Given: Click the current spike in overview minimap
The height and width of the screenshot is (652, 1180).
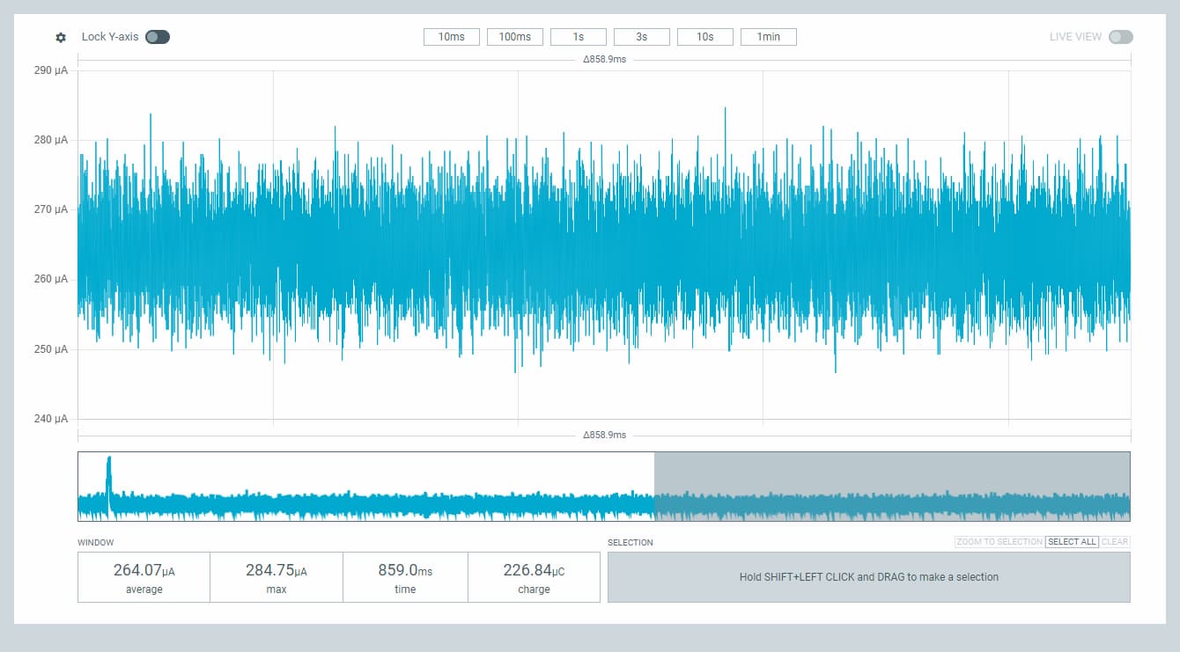Looking at the screenshot, I should coord(108,484).
